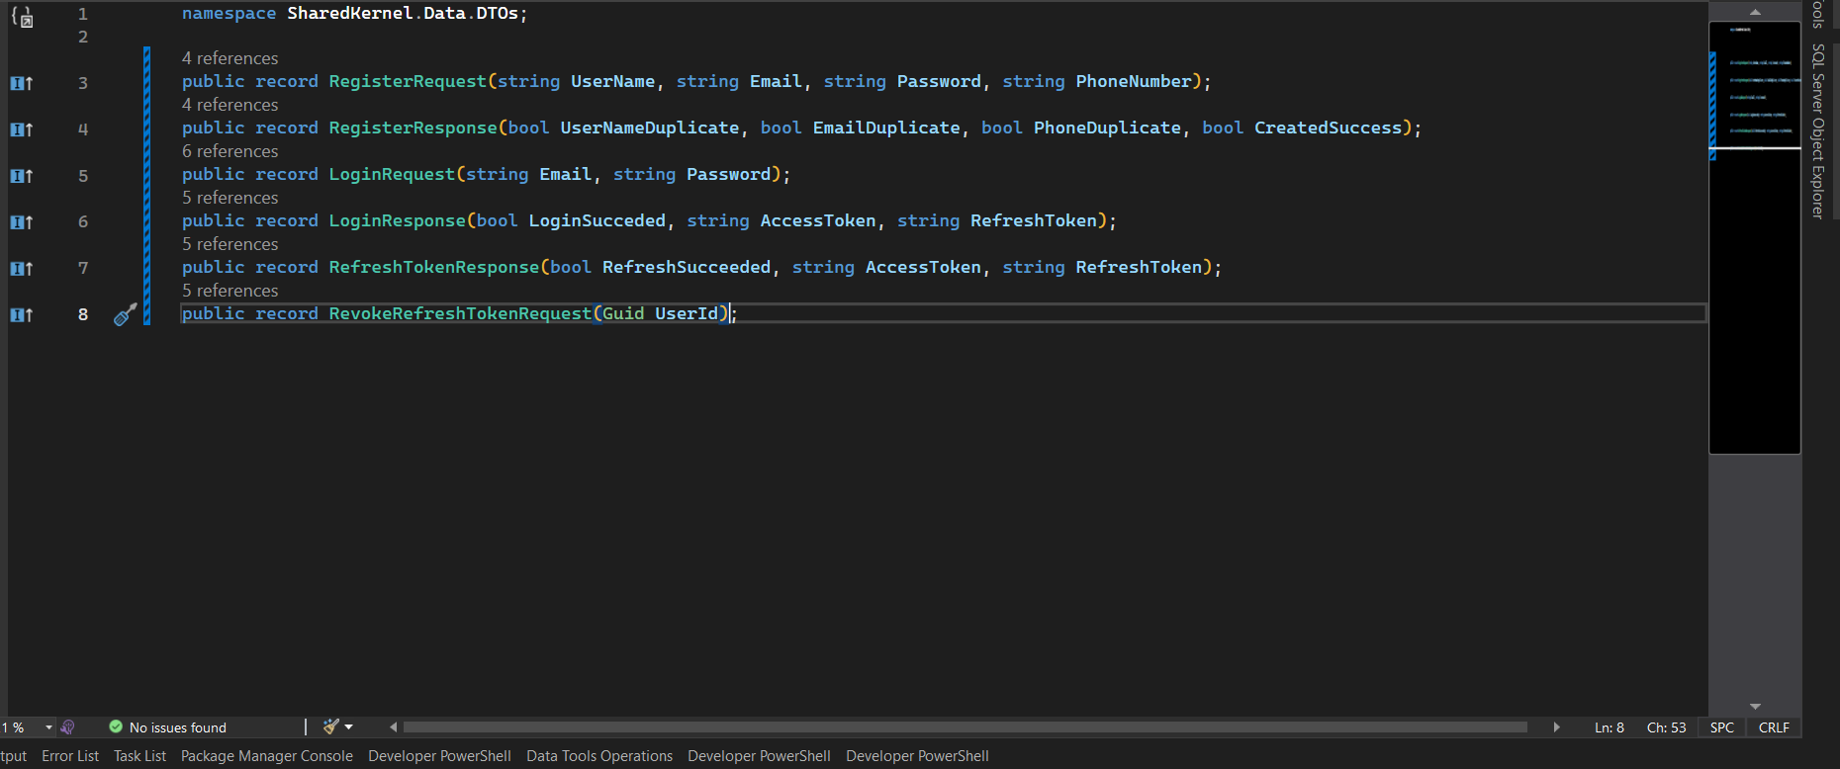The height and width of the screenshot is (769, 1840).
Task: Click the CRLF line ending indicator
Action: [1774, 727]
